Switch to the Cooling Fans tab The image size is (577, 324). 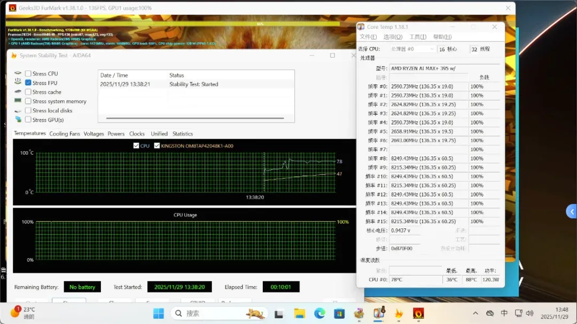(x=65, y=133)
